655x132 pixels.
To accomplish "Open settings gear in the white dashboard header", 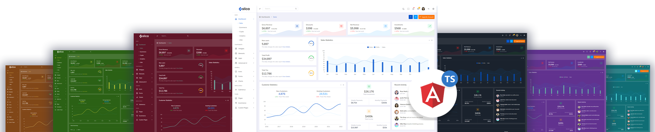I will tap(433, 9).
